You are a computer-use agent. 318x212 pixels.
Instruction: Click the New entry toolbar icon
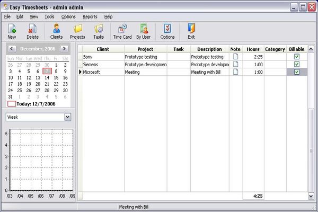(12, 29)
